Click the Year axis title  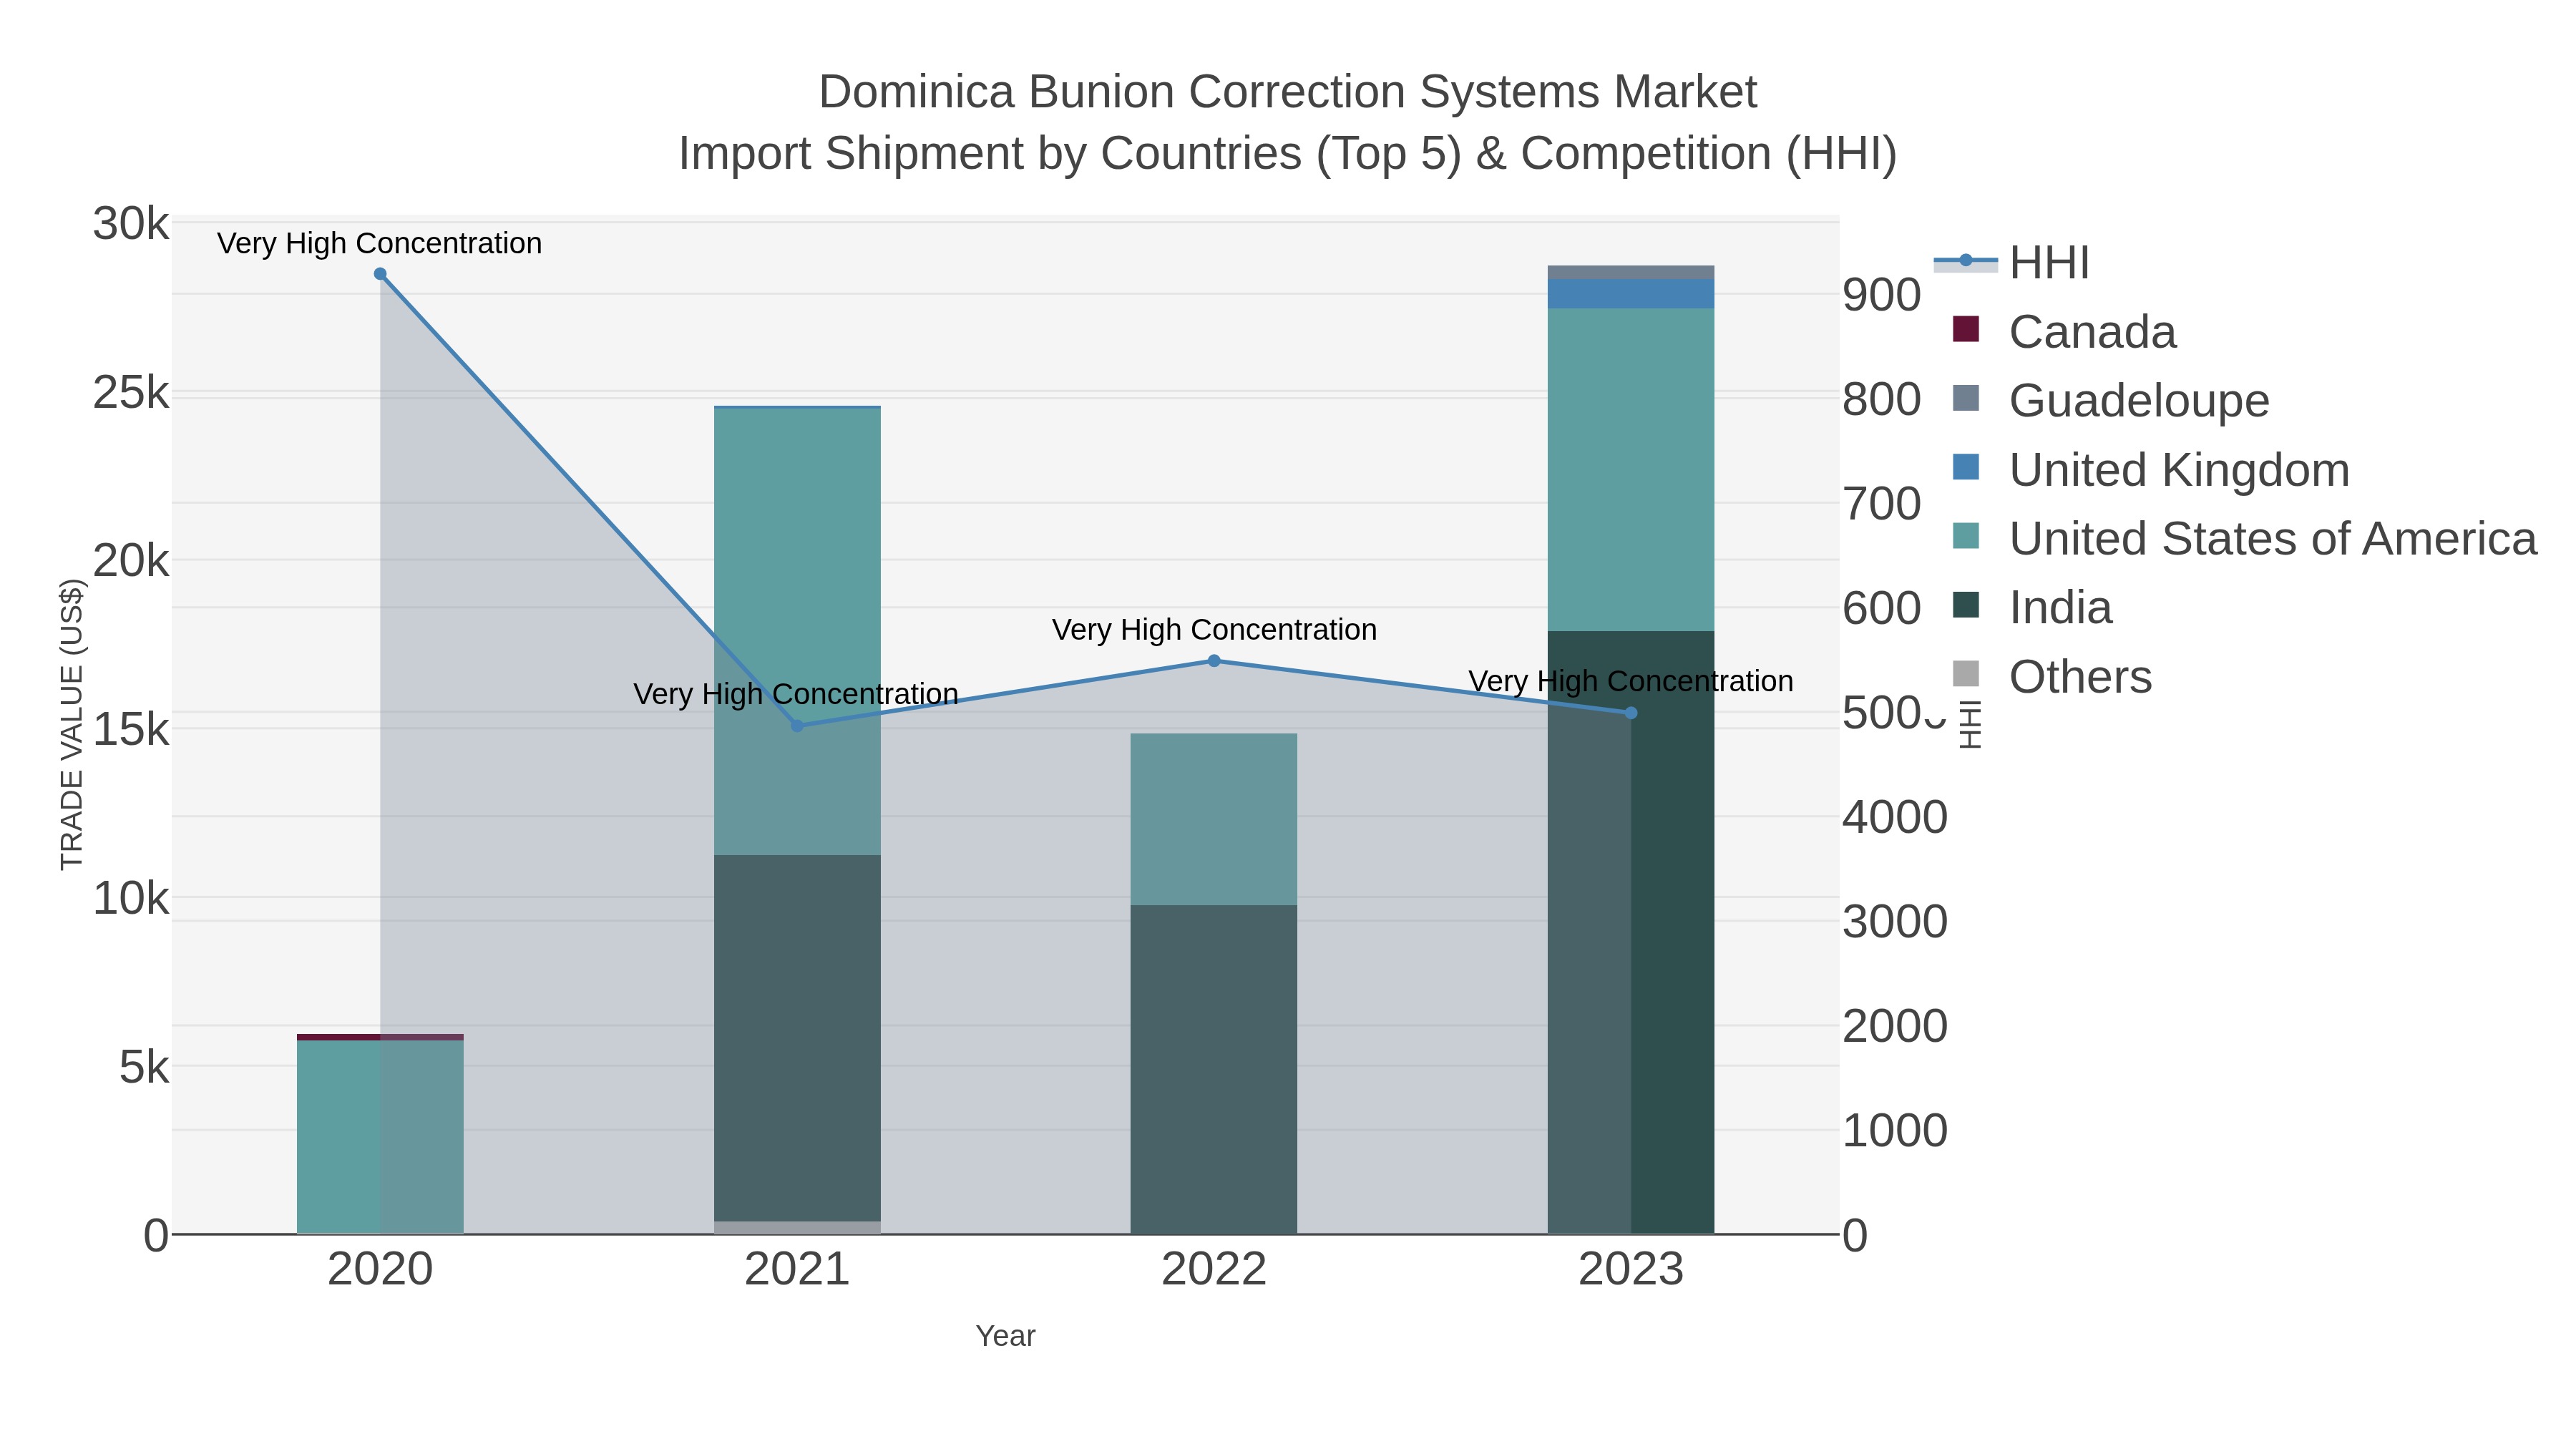click(1005, 1336)
